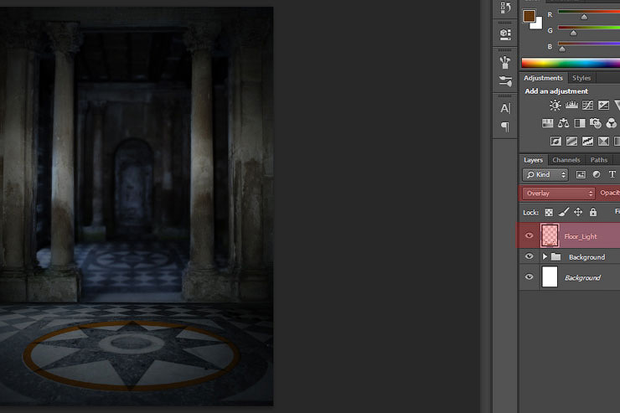The height and width of the screenshot is (413, 620).
Task: Toggle visibility of the Background group
Action: pos(529,257)
